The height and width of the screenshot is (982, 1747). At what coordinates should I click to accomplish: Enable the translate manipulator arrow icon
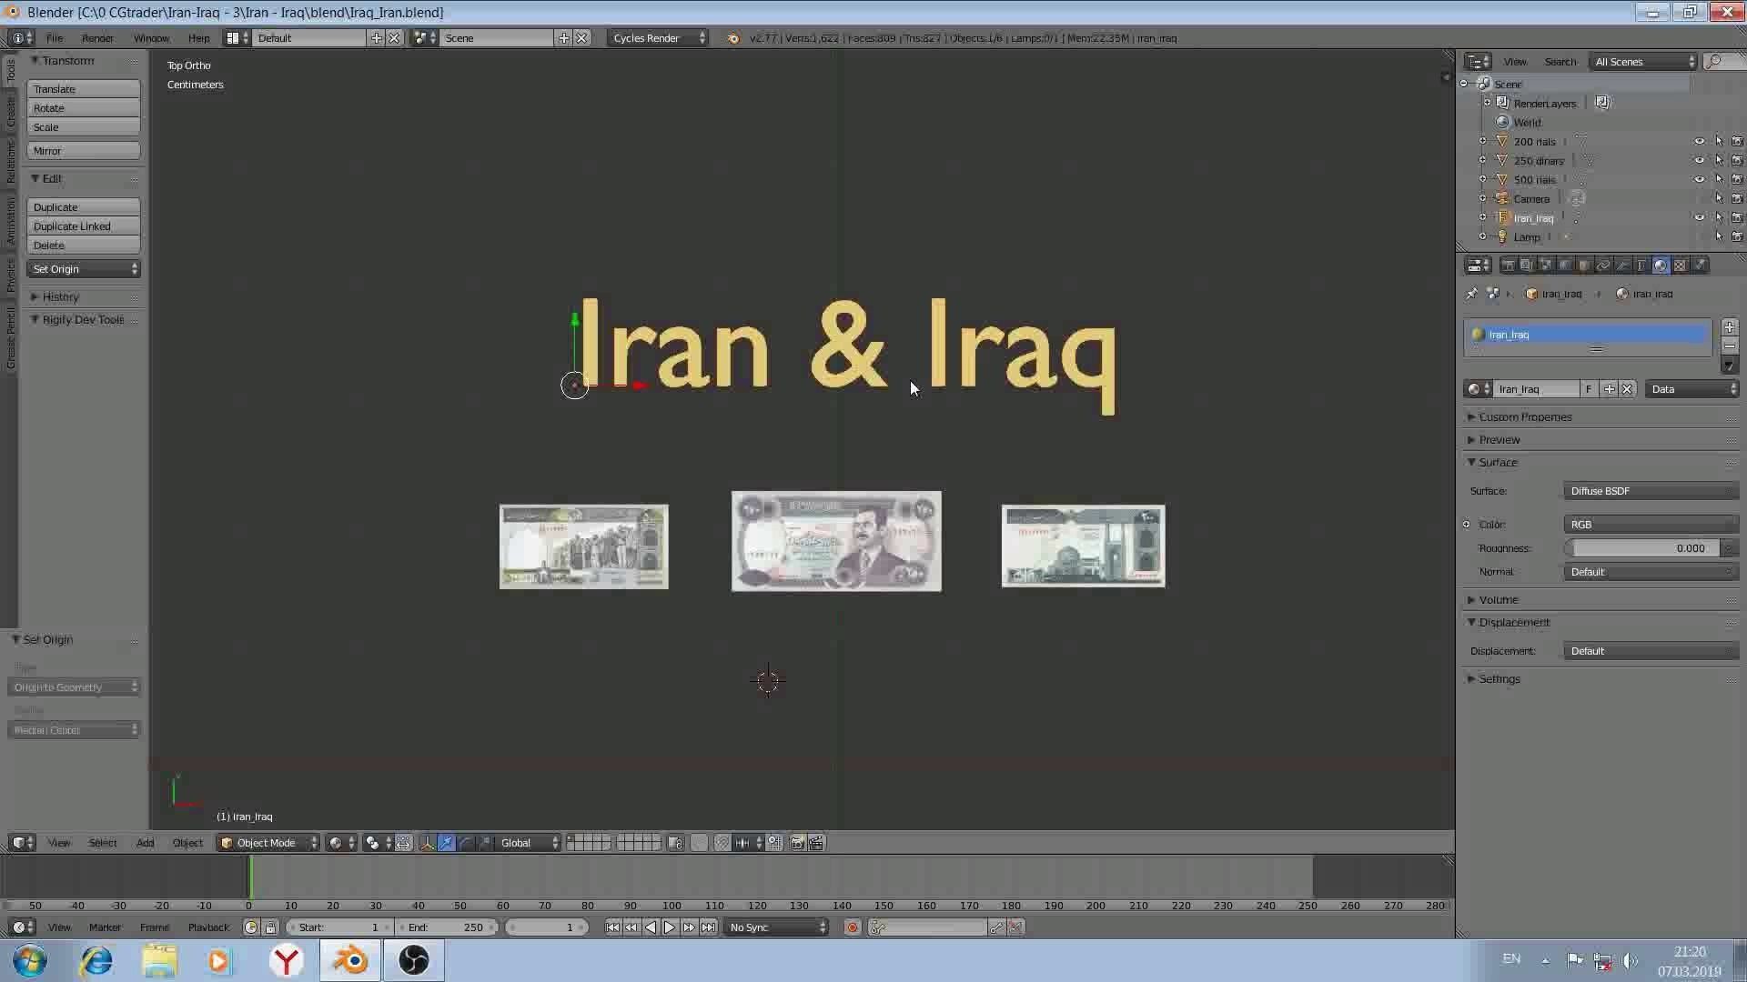click(x=446, y=843)
